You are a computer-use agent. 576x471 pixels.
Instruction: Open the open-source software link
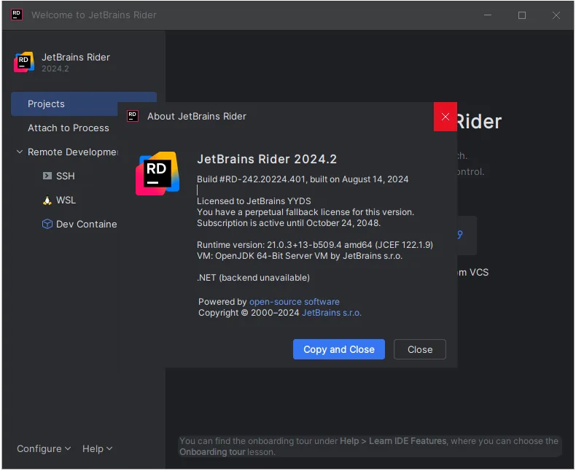coord(295,302)
